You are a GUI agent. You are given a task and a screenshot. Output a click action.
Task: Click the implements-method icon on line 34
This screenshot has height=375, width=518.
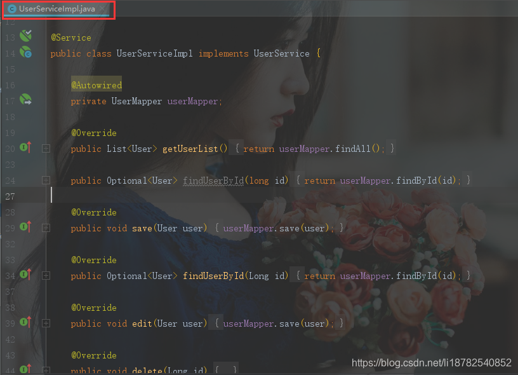click(x=25, y=275)
